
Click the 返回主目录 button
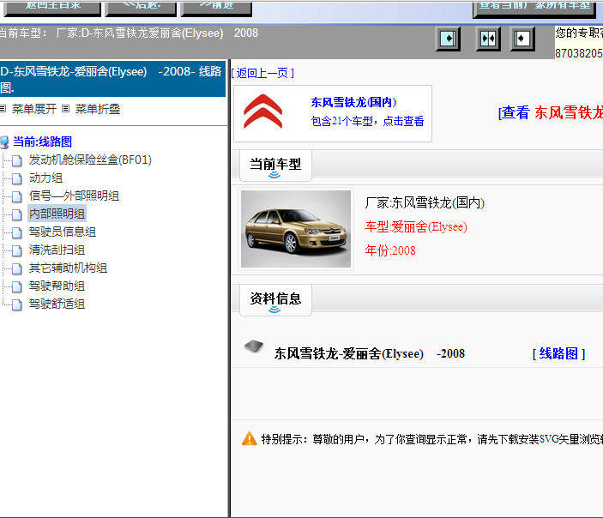pyautogui.click(x=52, y=8)
